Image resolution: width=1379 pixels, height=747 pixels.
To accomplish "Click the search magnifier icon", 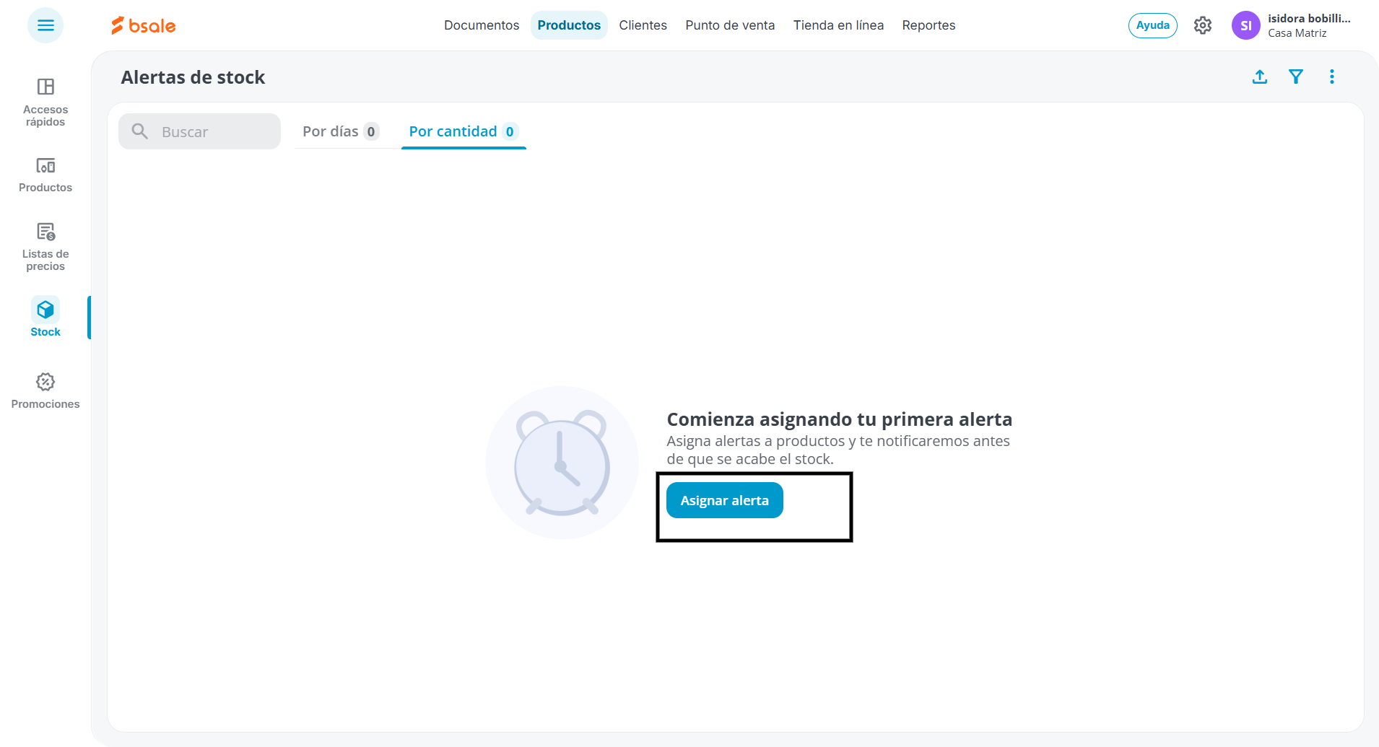I will (140, 131).
